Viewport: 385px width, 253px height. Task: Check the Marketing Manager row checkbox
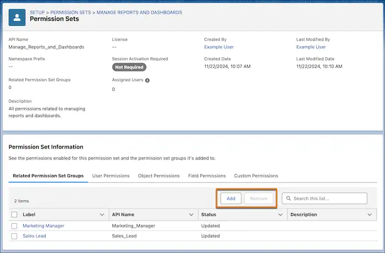tap(14, 226)
